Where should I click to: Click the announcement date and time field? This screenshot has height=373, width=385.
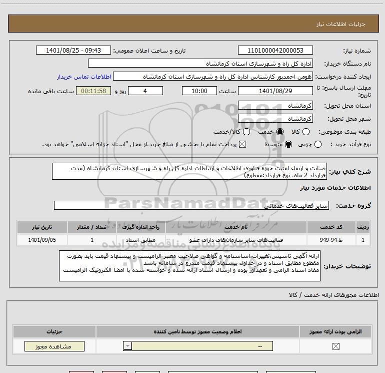pos(73,50)
